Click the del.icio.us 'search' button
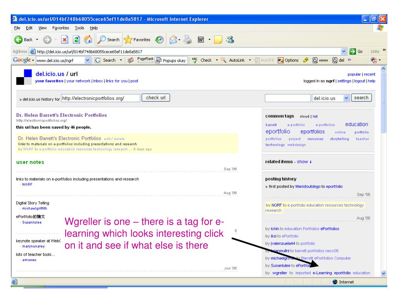395x296 pixels. click(361, 98)
